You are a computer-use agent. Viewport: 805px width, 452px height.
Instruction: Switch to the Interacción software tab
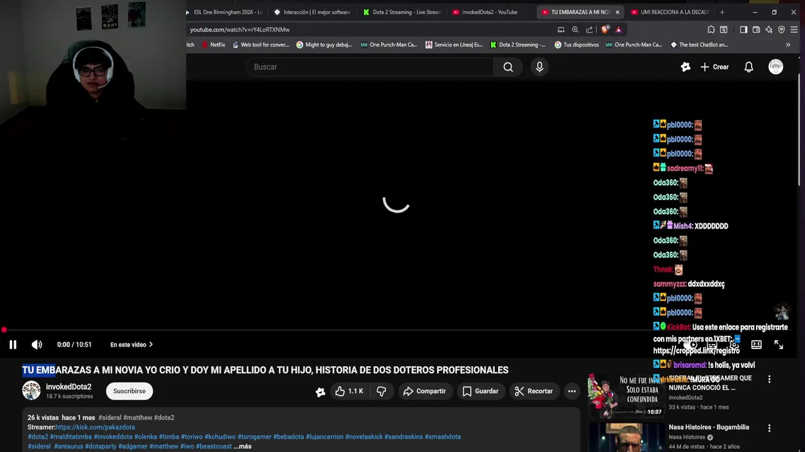click(313, 12)
